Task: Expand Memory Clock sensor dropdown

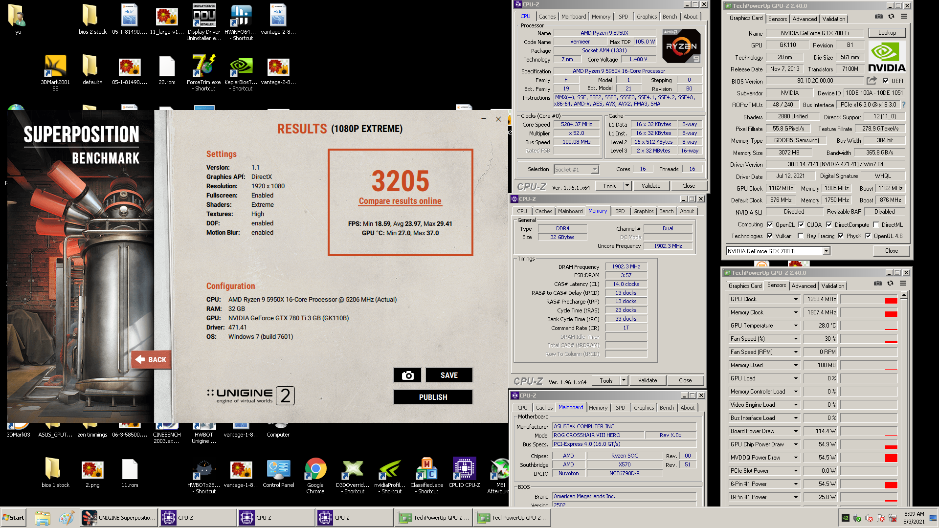Action: tap(796, 312)
